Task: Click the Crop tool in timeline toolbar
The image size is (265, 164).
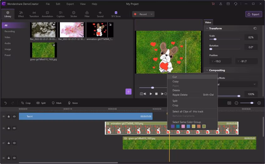Action: pyautogui.click(x=26, y=103)
